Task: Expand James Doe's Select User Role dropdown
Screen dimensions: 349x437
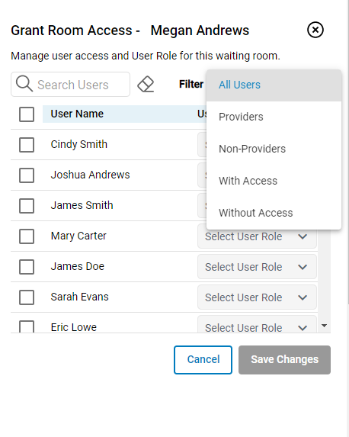Action: tap(257, 267)
